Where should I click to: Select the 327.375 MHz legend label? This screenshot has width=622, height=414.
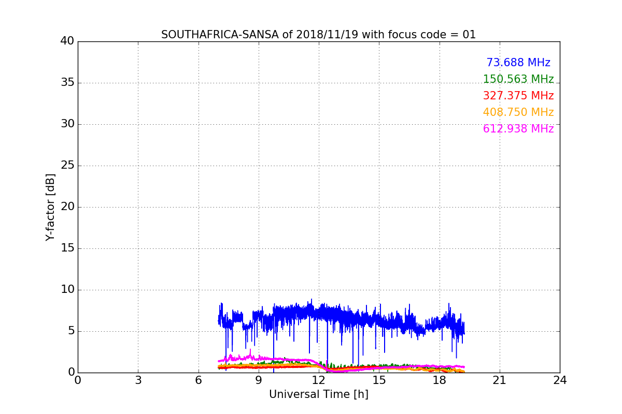pos(518,96)
